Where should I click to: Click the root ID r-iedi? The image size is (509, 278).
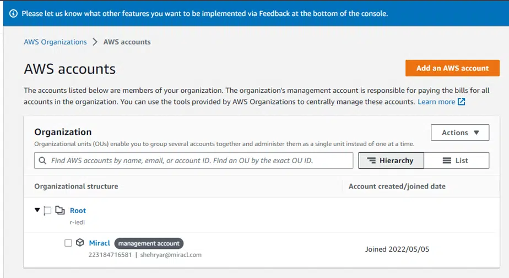(x=77, y=223)
